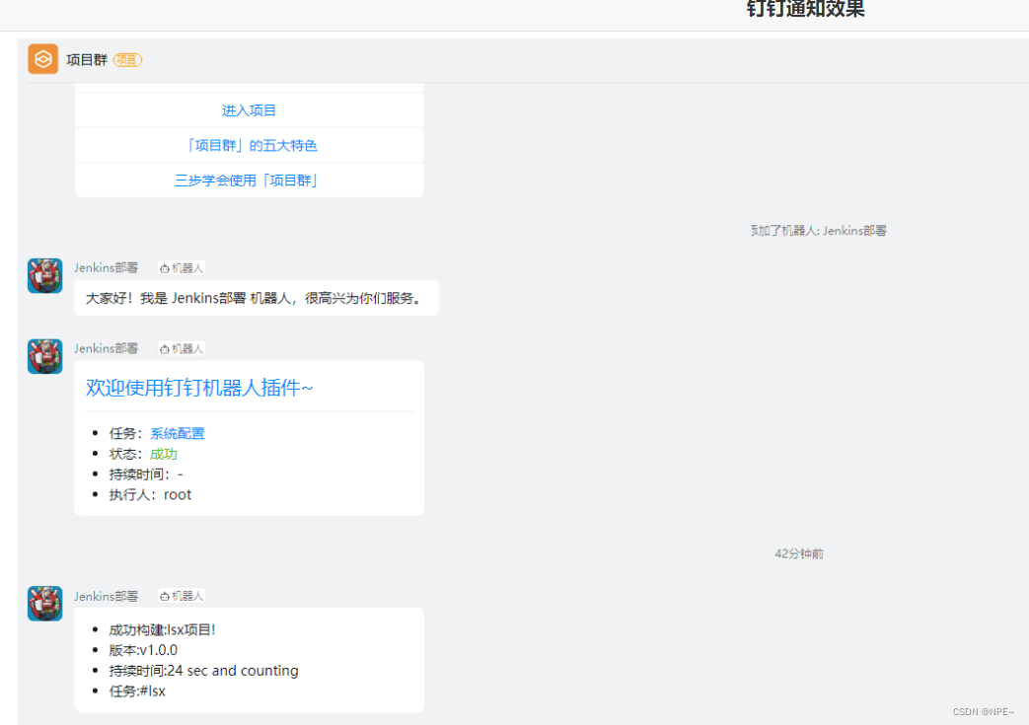Open the 系统配置 task link
1029x725 pixels.
[x=178, y=433]
